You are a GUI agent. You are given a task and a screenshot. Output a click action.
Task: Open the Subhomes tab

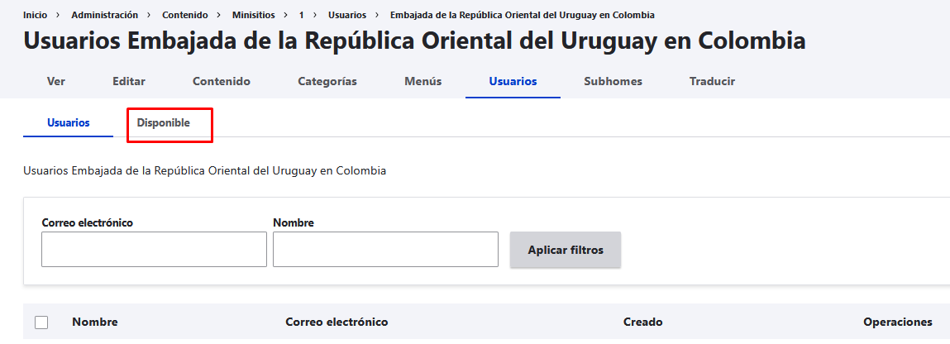coord(613,81)
